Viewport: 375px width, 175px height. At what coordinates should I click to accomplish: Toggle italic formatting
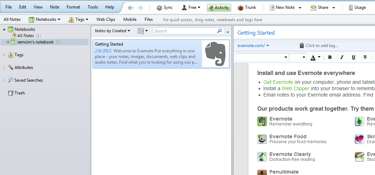pyautogui.click(x=342, y=57)
